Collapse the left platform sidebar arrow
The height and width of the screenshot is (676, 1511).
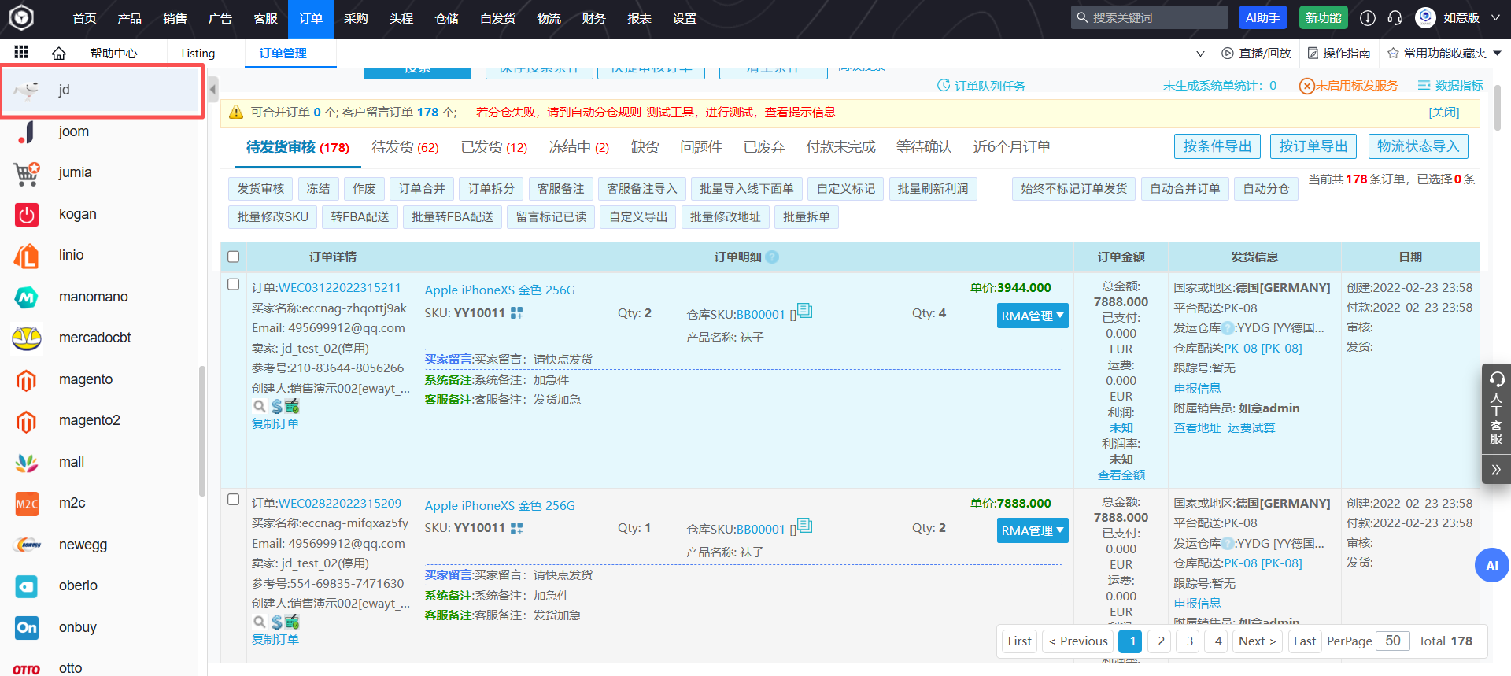212,90
